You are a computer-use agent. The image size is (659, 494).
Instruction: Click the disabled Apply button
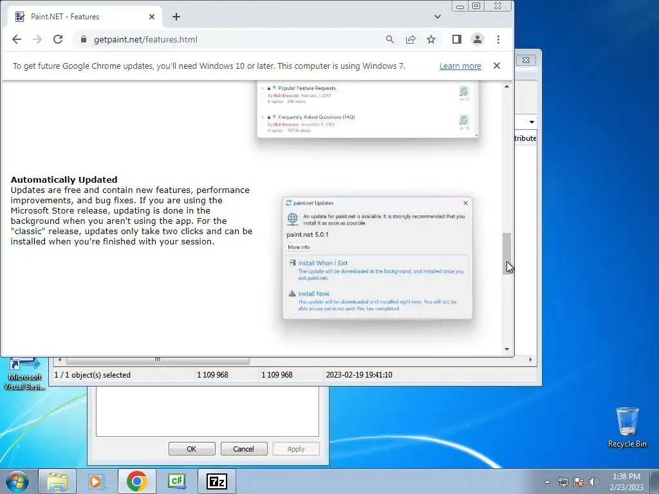click(x=296, y=448)
